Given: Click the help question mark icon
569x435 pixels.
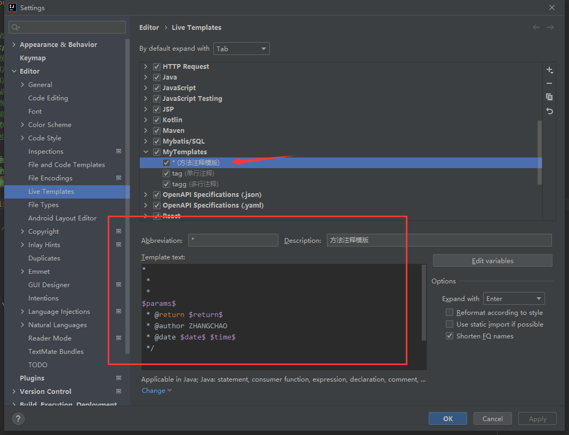Looking at the screenshot, I should click(x=18, y=418).
